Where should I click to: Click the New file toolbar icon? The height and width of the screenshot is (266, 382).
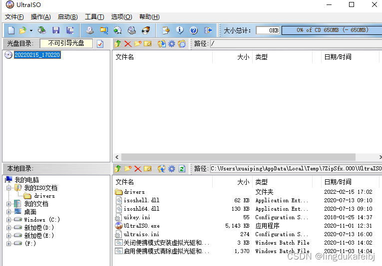11,30
